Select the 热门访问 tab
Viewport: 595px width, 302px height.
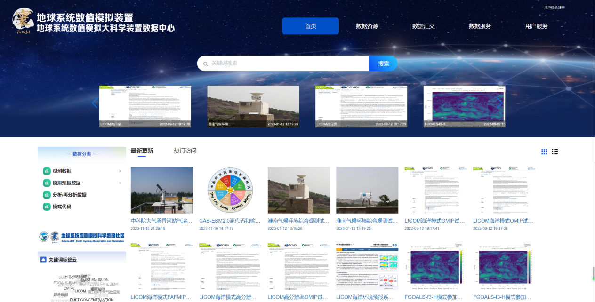[185, 151]
